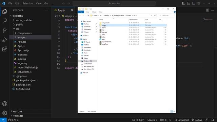This screenshot has height=122, width=217.
Task: Open the Explorer view in VS Code activity bar
Action: click(x=4, y=12)
